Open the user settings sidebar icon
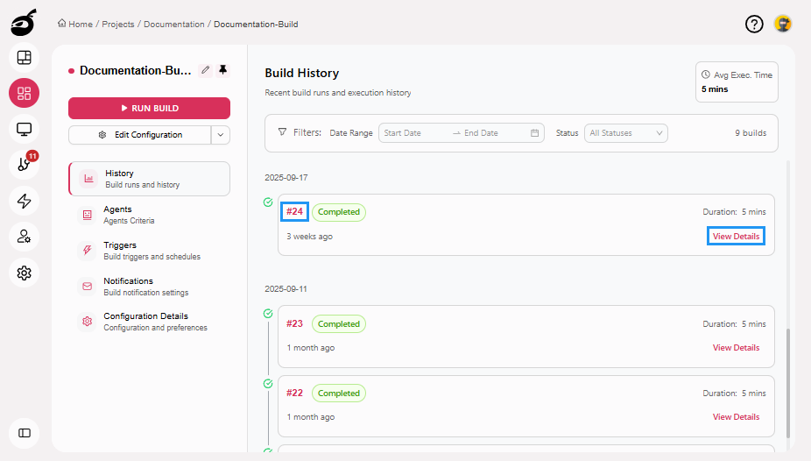The image size is (811, 461). pyautogui.click(x=24, y=237)
